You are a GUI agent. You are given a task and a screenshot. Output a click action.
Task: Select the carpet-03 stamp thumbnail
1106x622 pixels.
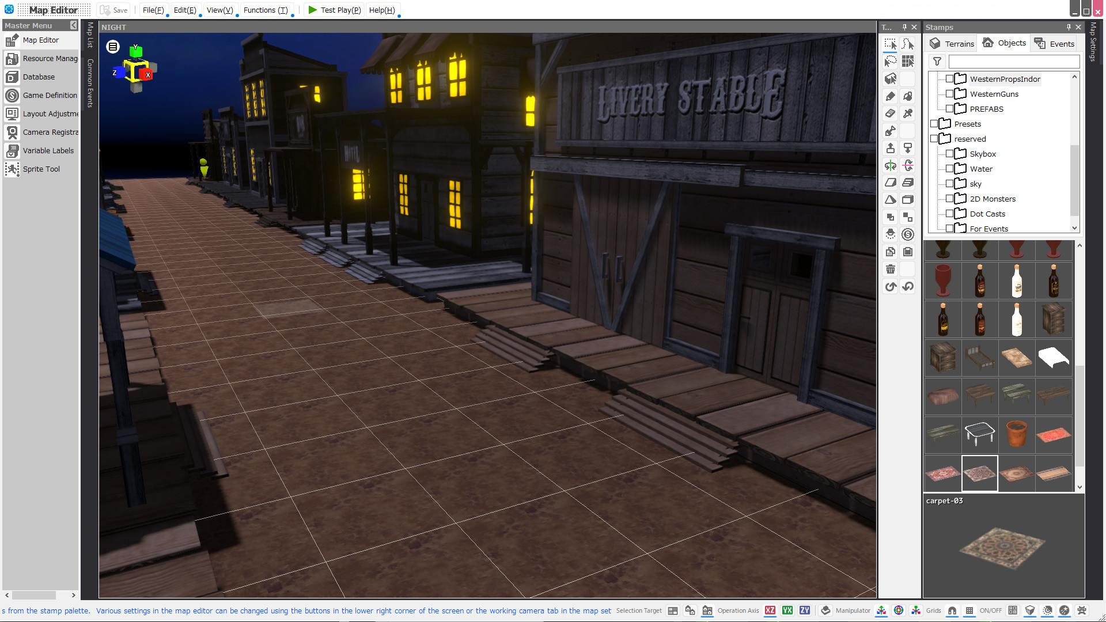(979, 473)
